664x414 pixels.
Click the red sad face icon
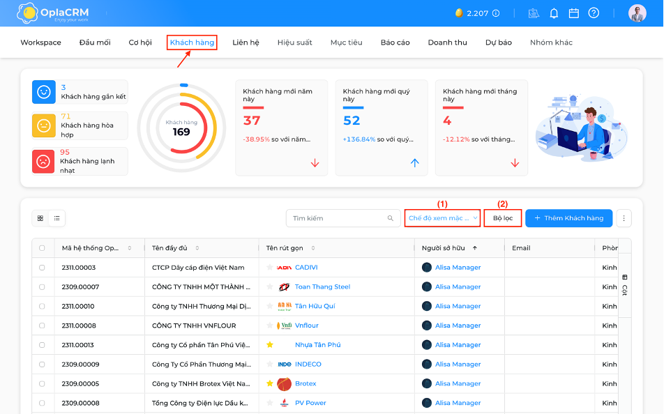[x=43, y=161]
